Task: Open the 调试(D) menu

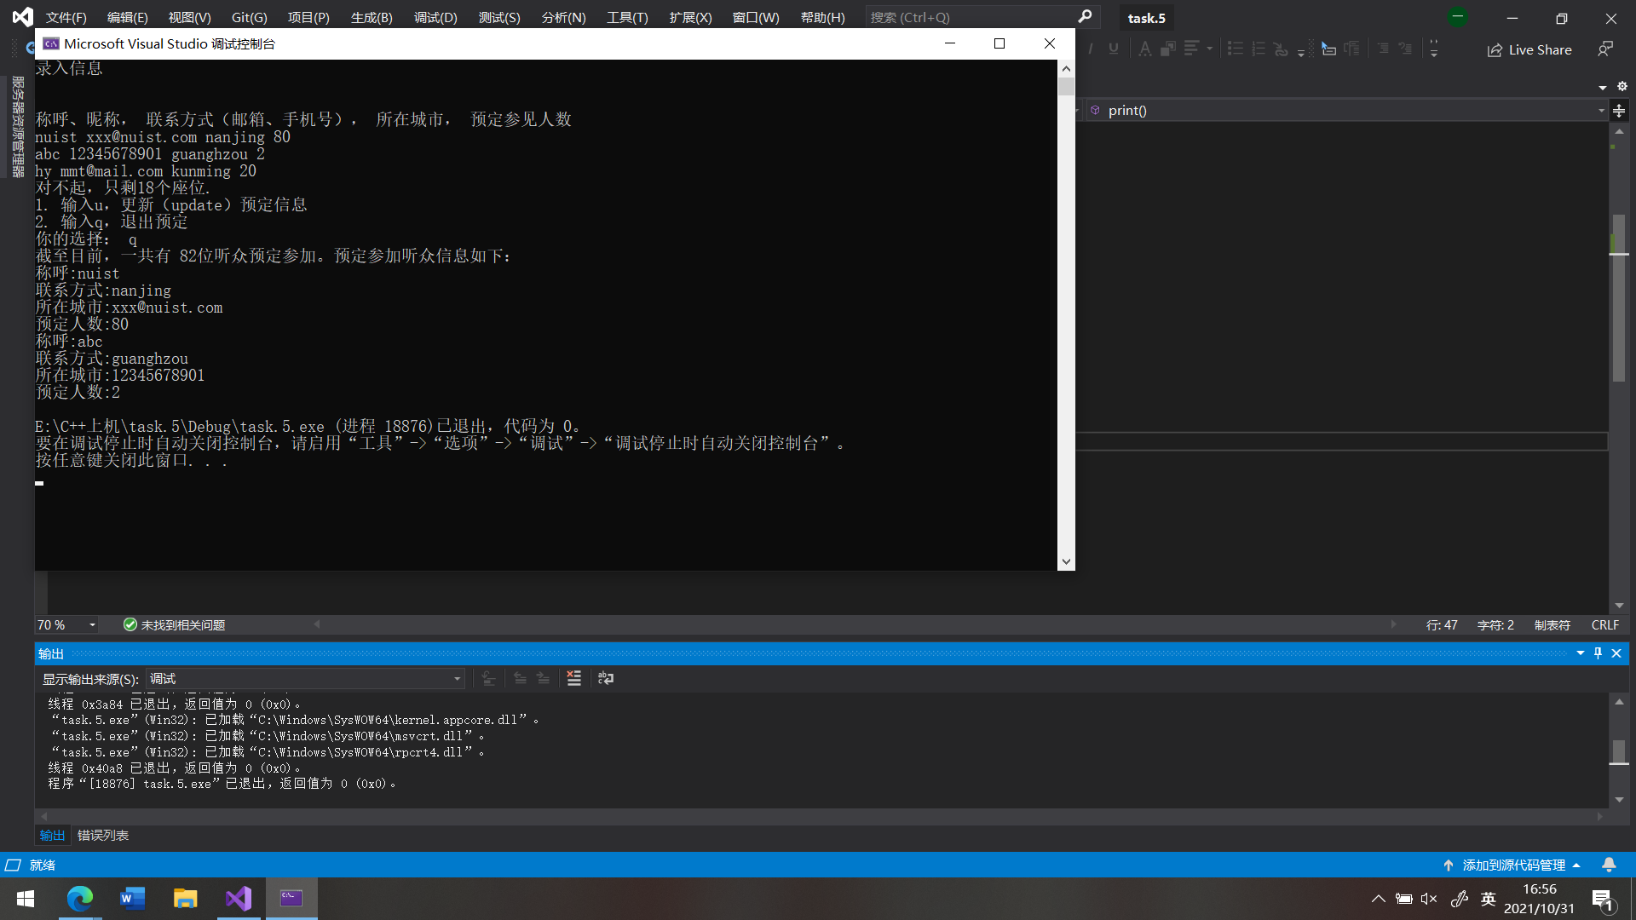Action: tap(435, 17)
